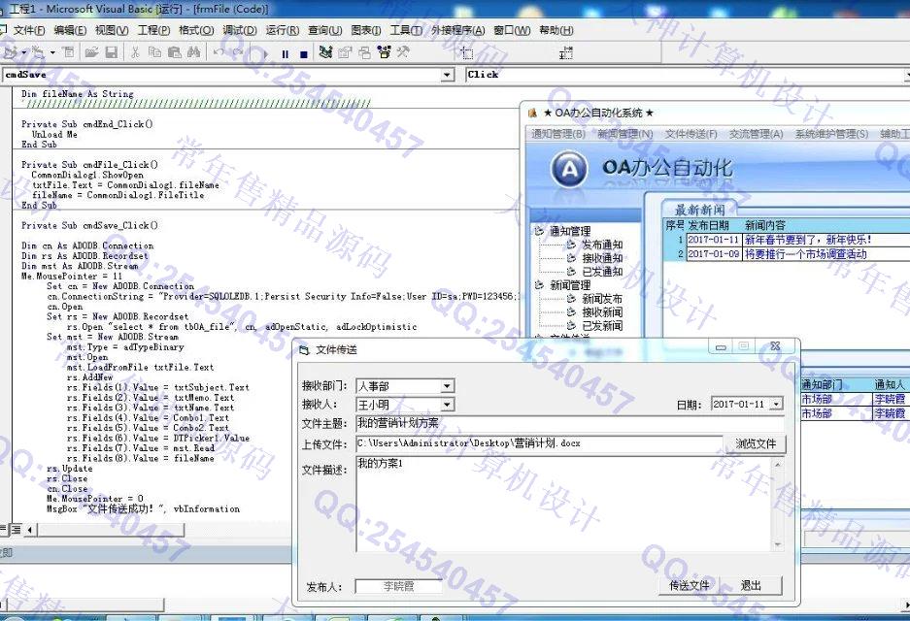This screenshot has height=621, width=910.
Task: Click into the 文件主题 text field
Action: tap(568, 423)
